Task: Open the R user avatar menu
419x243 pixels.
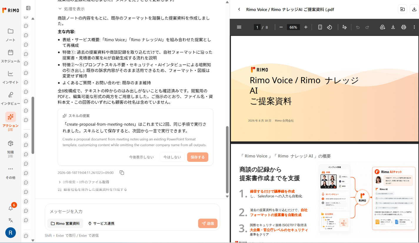Action: pos(11,233)
